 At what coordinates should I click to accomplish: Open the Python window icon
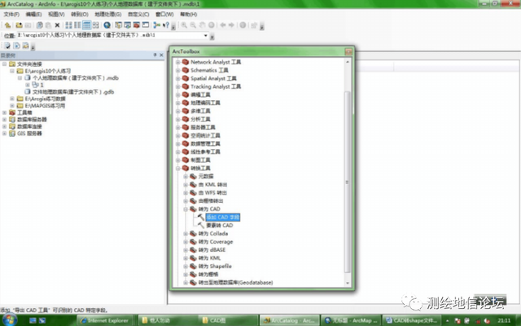tap(146, 25)
